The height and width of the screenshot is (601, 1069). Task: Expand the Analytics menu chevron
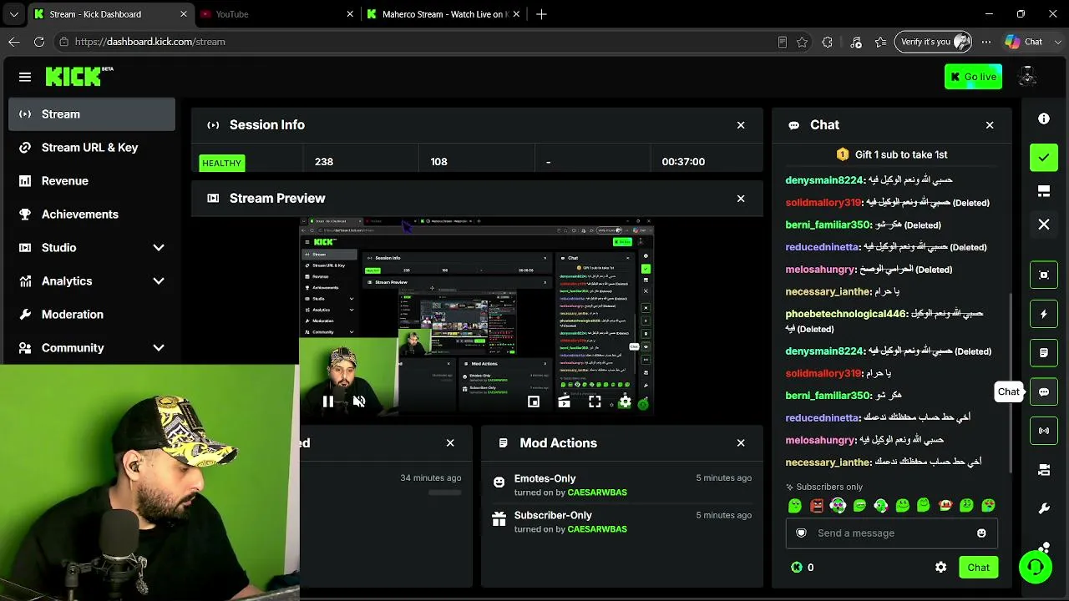tap(159, 281)
